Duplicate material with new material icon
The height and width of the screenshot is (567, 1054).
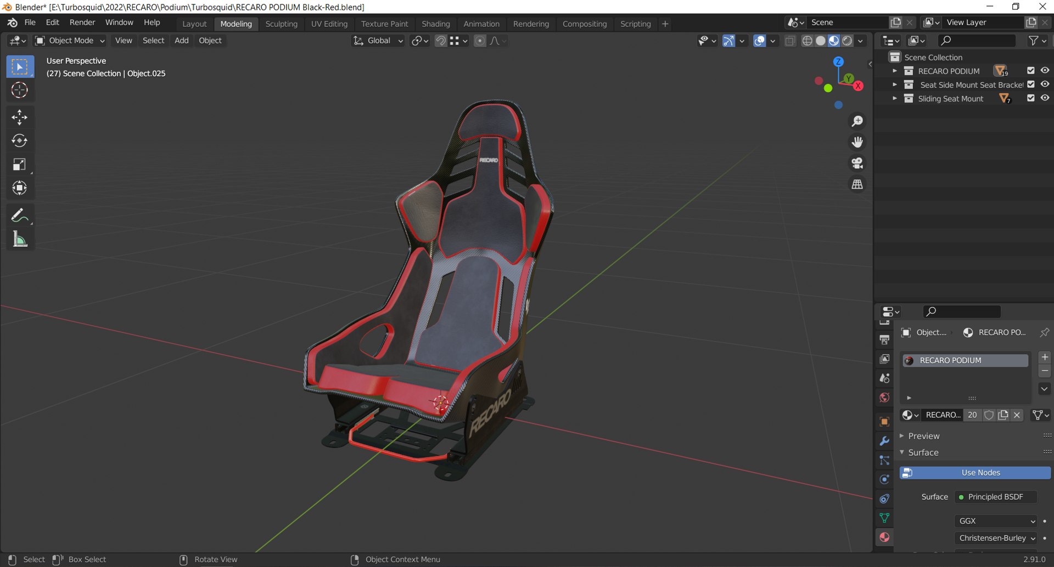1003,415
